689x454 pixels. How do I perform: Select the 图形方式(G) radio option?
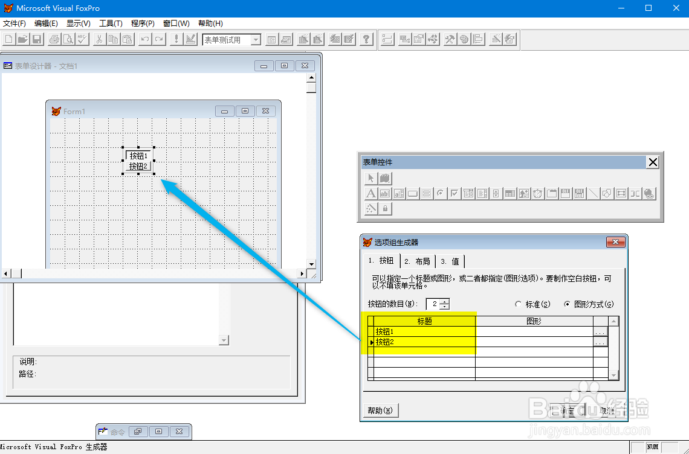[589, 304]
